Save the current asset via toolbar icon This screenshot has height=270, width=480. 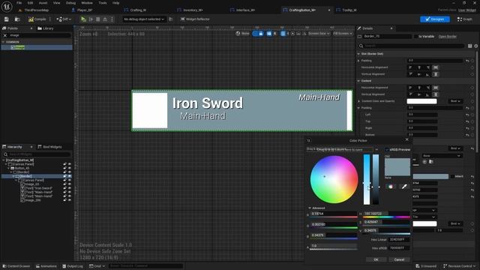[7, 19]
